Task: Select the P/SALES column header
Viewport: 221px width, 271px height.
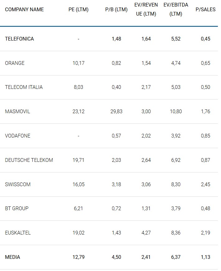Action: [205, 10]
